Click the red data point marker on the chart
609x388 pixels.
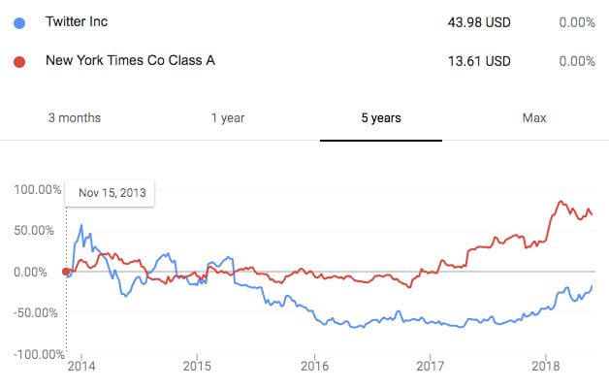click(66, 272)
